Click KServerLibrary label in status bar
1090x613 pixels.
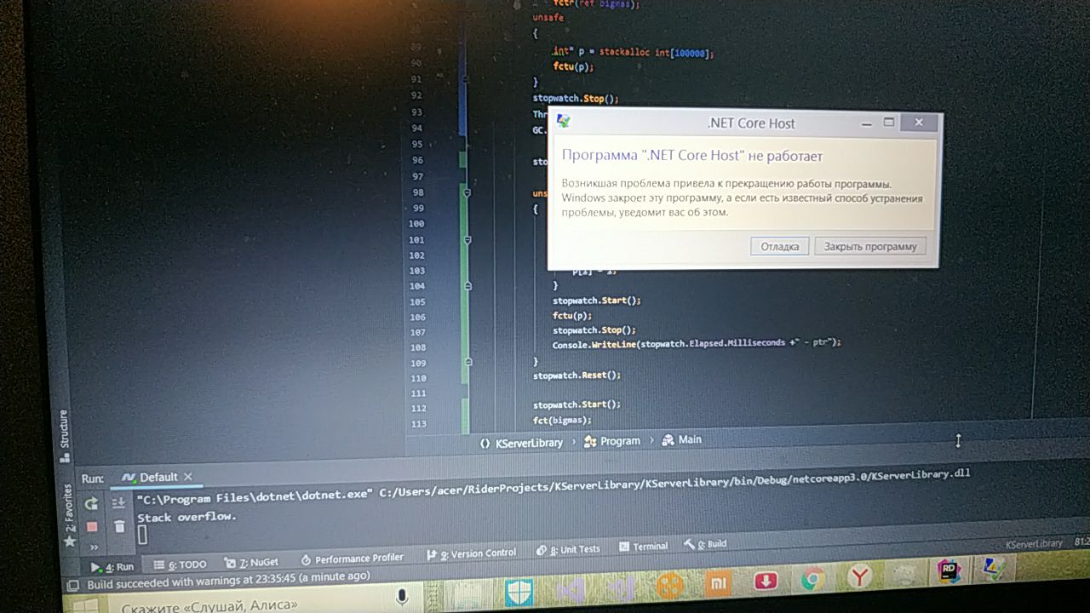coord(1034,543)
